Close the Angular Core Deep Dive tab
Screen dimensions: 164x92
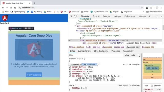pyautogui.click(x=30, y=3)
